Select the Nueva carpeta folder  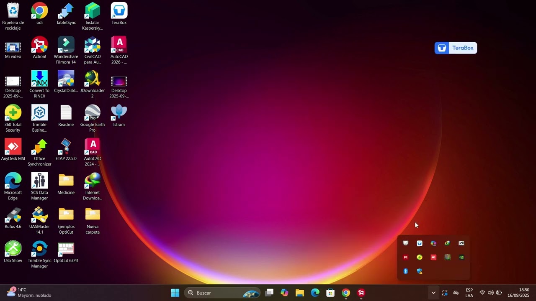coord(92,220)
